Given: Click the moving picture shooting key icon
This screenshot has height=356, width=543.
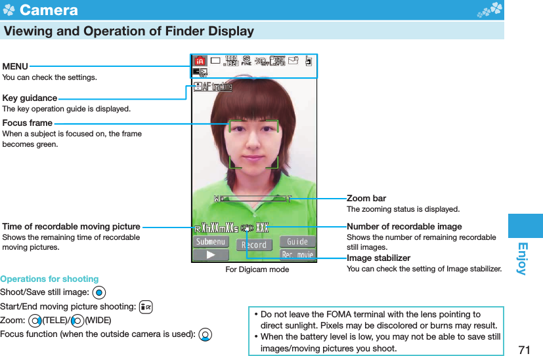Looking at the screenshot, I should tap(146, 307).
